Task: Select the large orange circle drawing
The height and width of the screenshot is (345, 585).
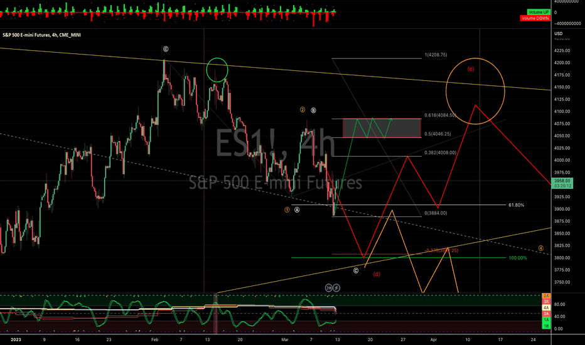Action: (475, 91)
